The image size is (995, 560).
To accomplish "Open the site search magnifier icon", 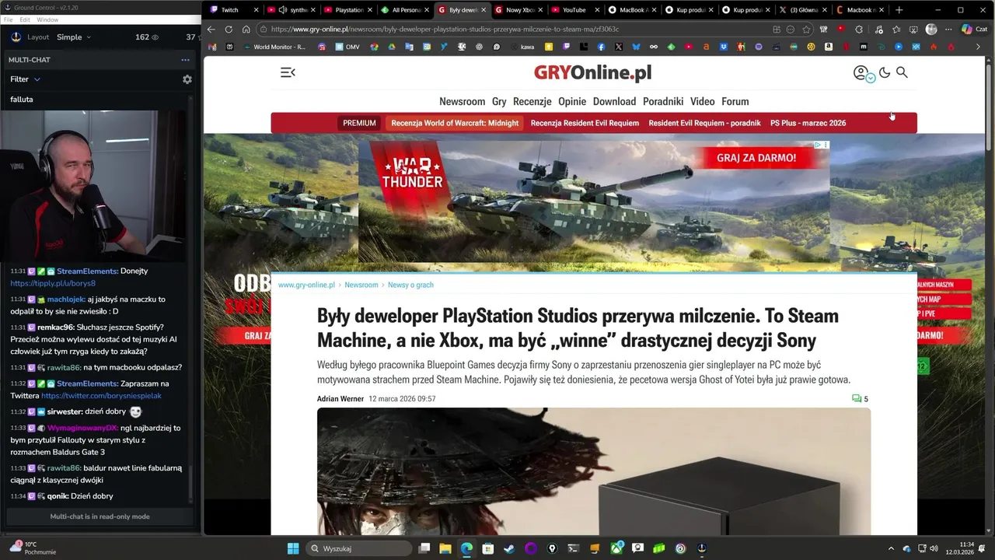I will click(902, 72).
